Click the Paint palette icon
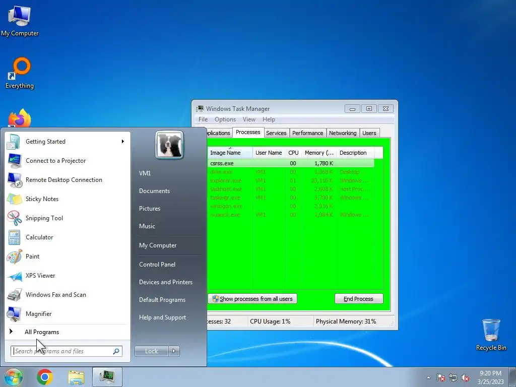Image resolution: width=516 pixels, height=387 pixels. pyautogui.click(x=15, y=256)
